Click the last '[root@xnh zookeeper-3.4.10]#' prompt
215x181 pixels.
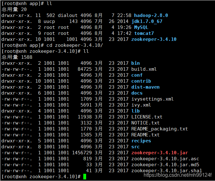click(41, 177)
